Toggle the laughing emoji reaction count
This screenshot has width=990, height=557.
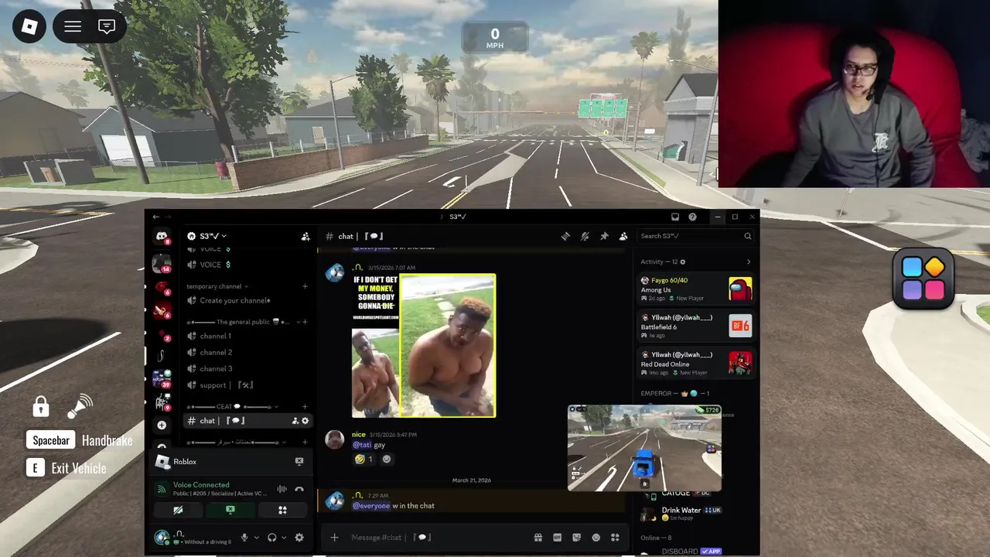[x=364, y=459]
